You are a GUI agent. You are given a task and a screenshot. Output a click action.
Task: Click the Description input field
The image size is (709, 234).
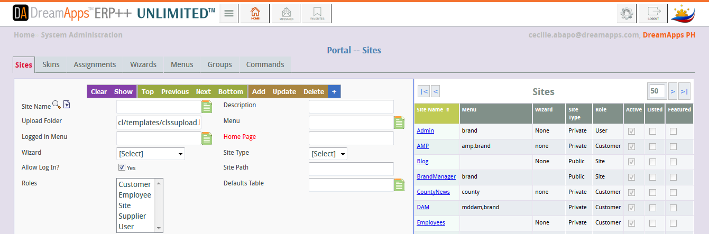(351, 107)
